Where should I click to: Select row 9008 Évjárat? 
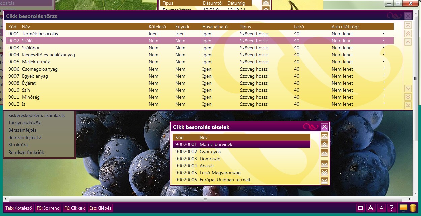tap(199, 83)
